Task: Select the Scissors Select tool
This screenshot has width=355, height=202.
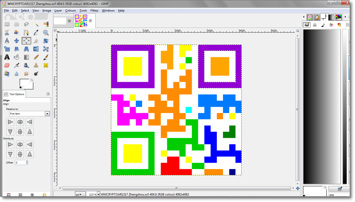Action: coord(7,33)
